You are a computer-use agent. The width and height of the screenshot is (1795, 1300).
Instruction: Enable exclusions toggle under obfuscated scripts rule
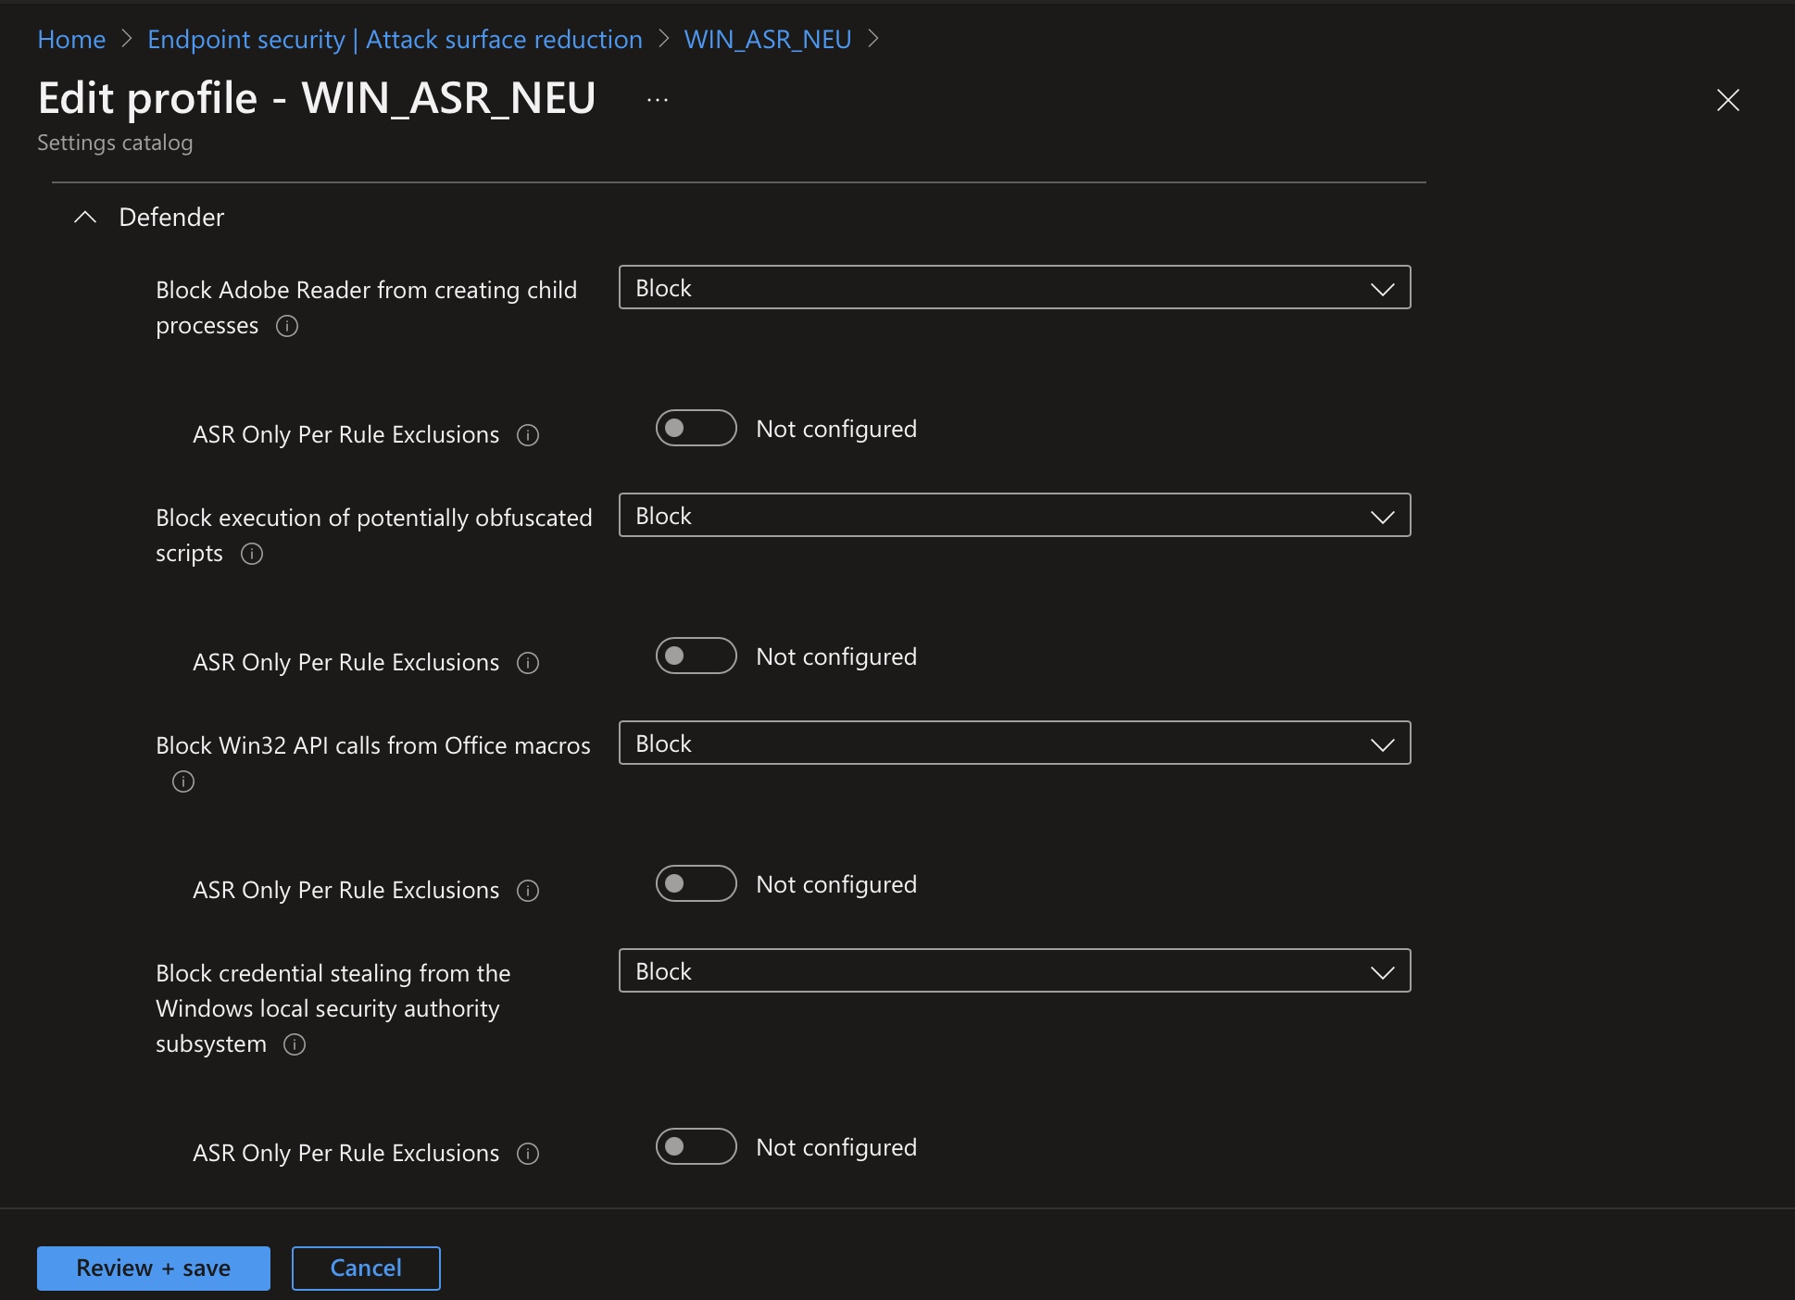coord(696,656)
